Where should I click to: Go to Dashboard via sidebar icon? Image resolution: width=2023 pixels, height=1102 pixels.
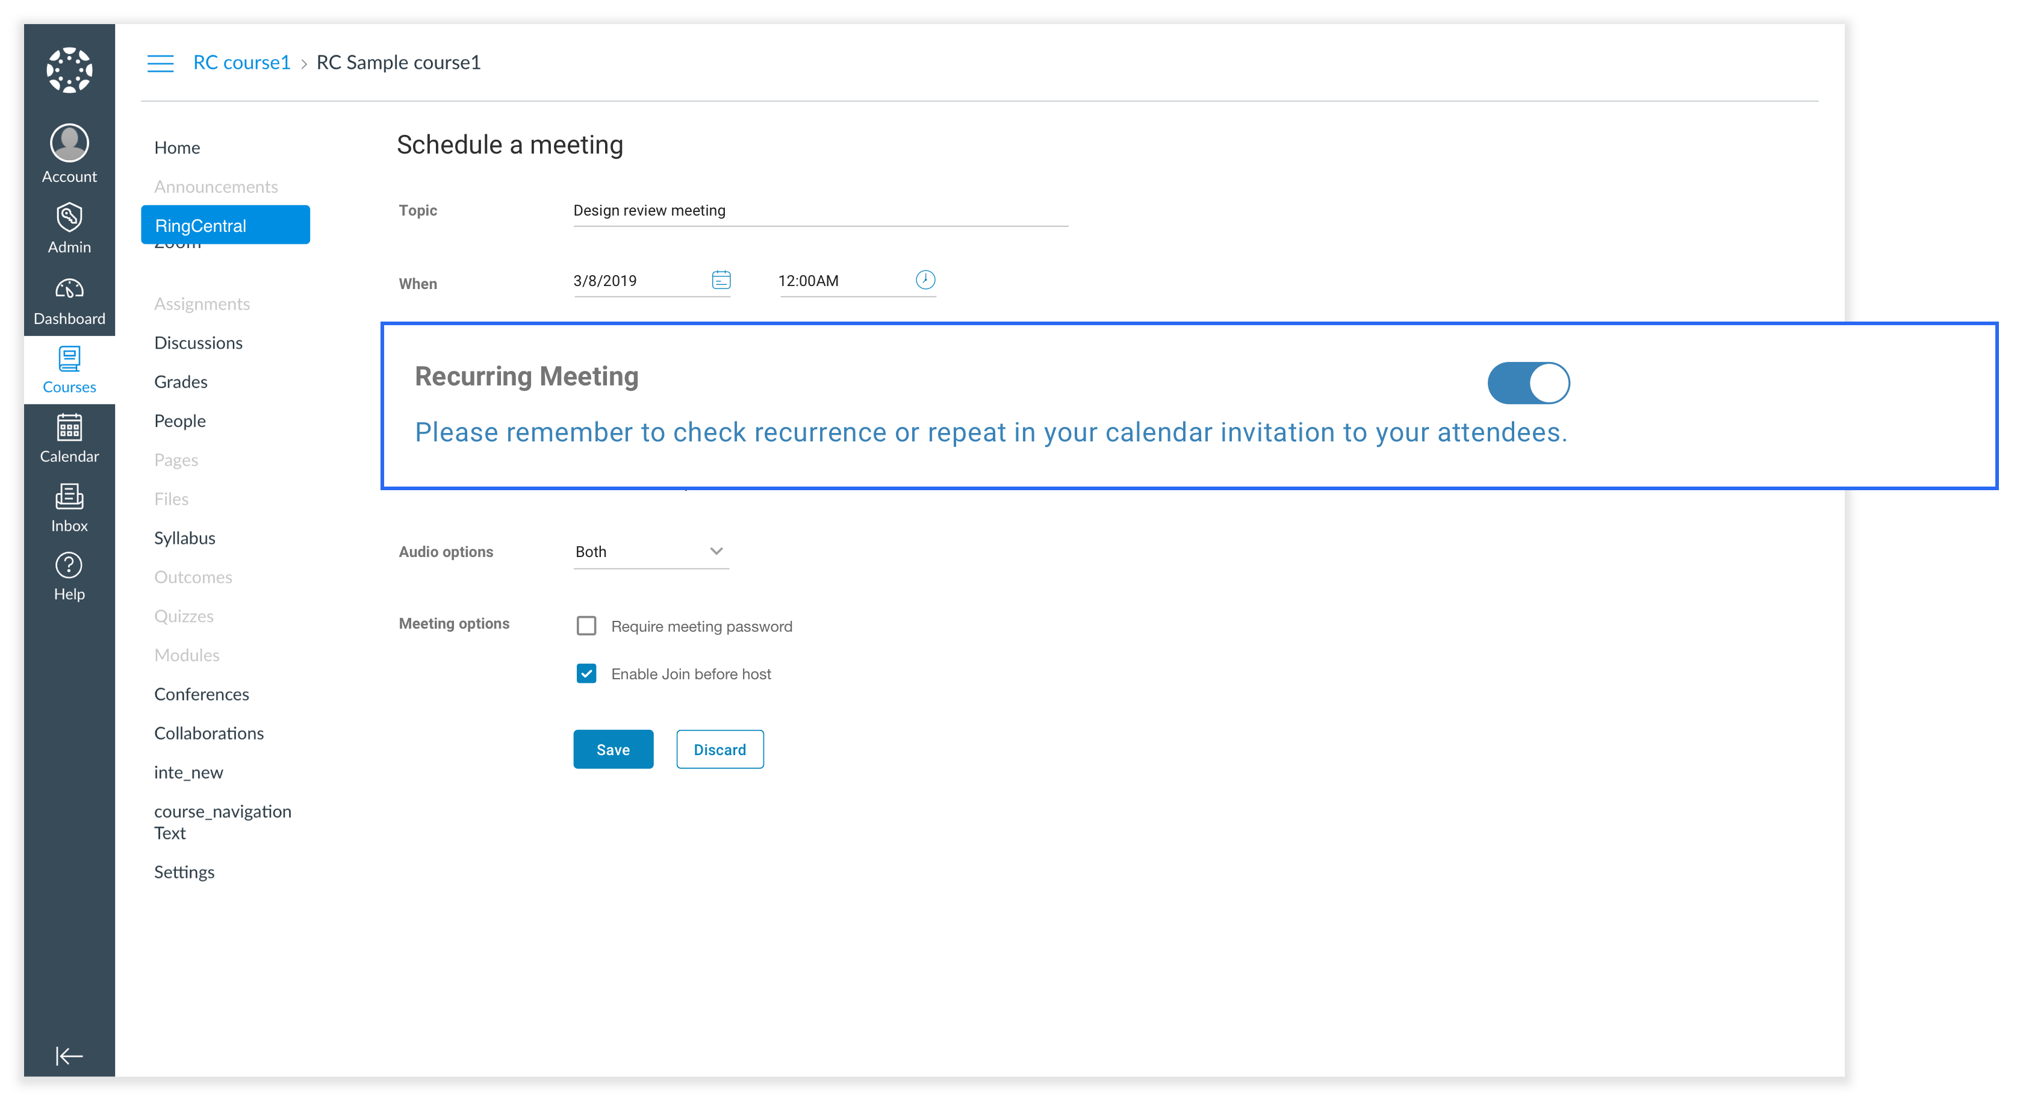pos(69,289)
